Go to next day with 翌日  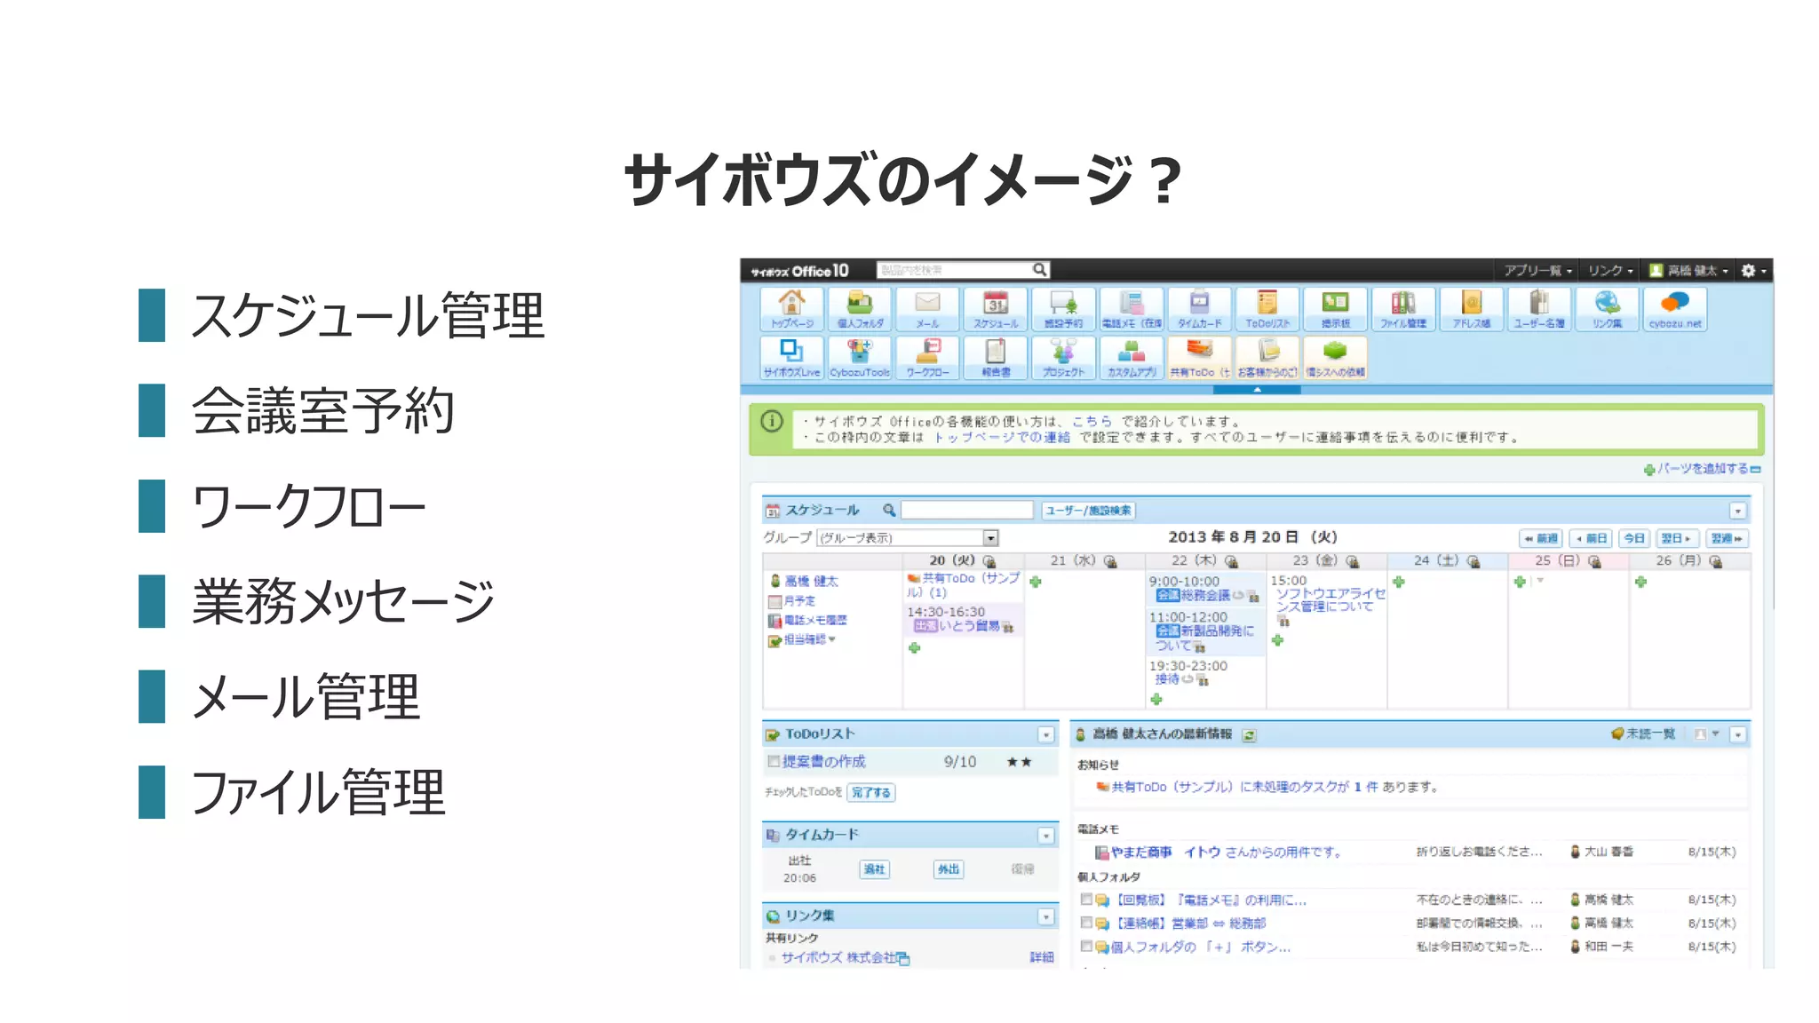[1677, 538]
